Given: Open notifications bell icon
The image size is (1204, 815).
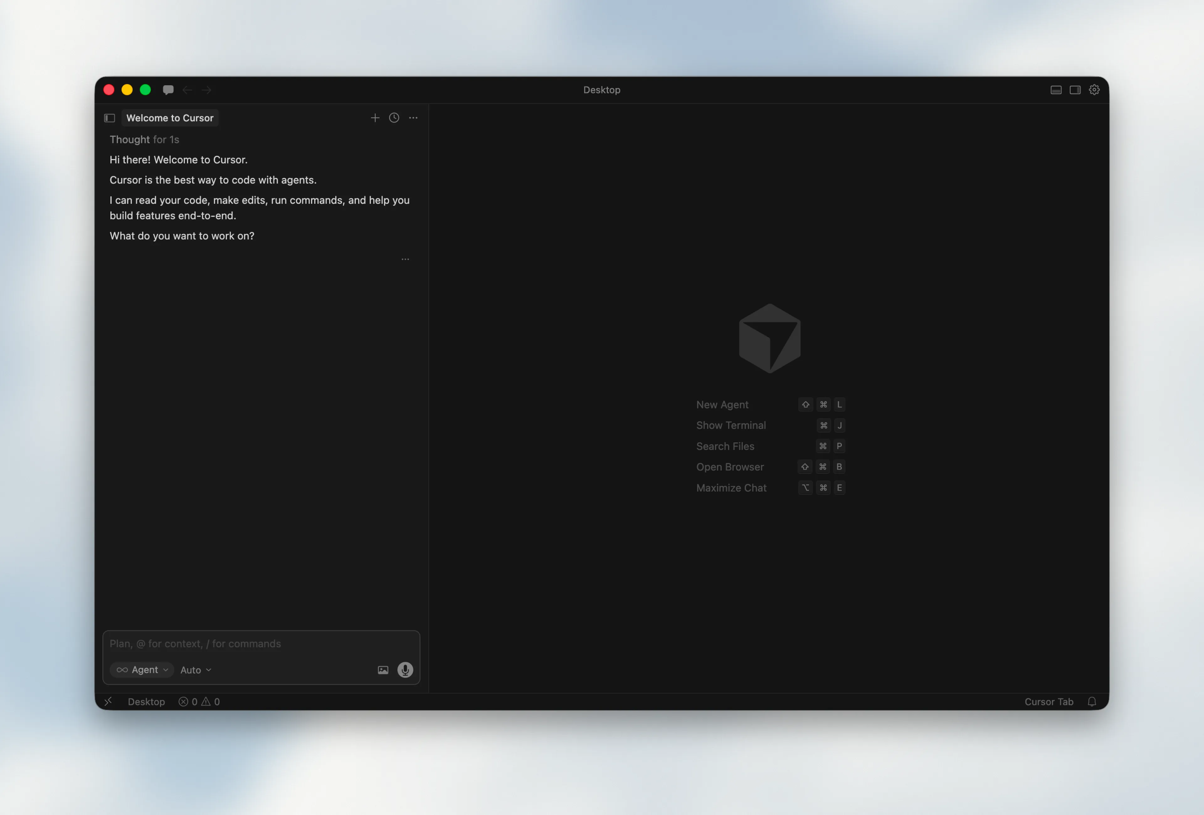Looking at the screenshot, I should (1091, 702).
